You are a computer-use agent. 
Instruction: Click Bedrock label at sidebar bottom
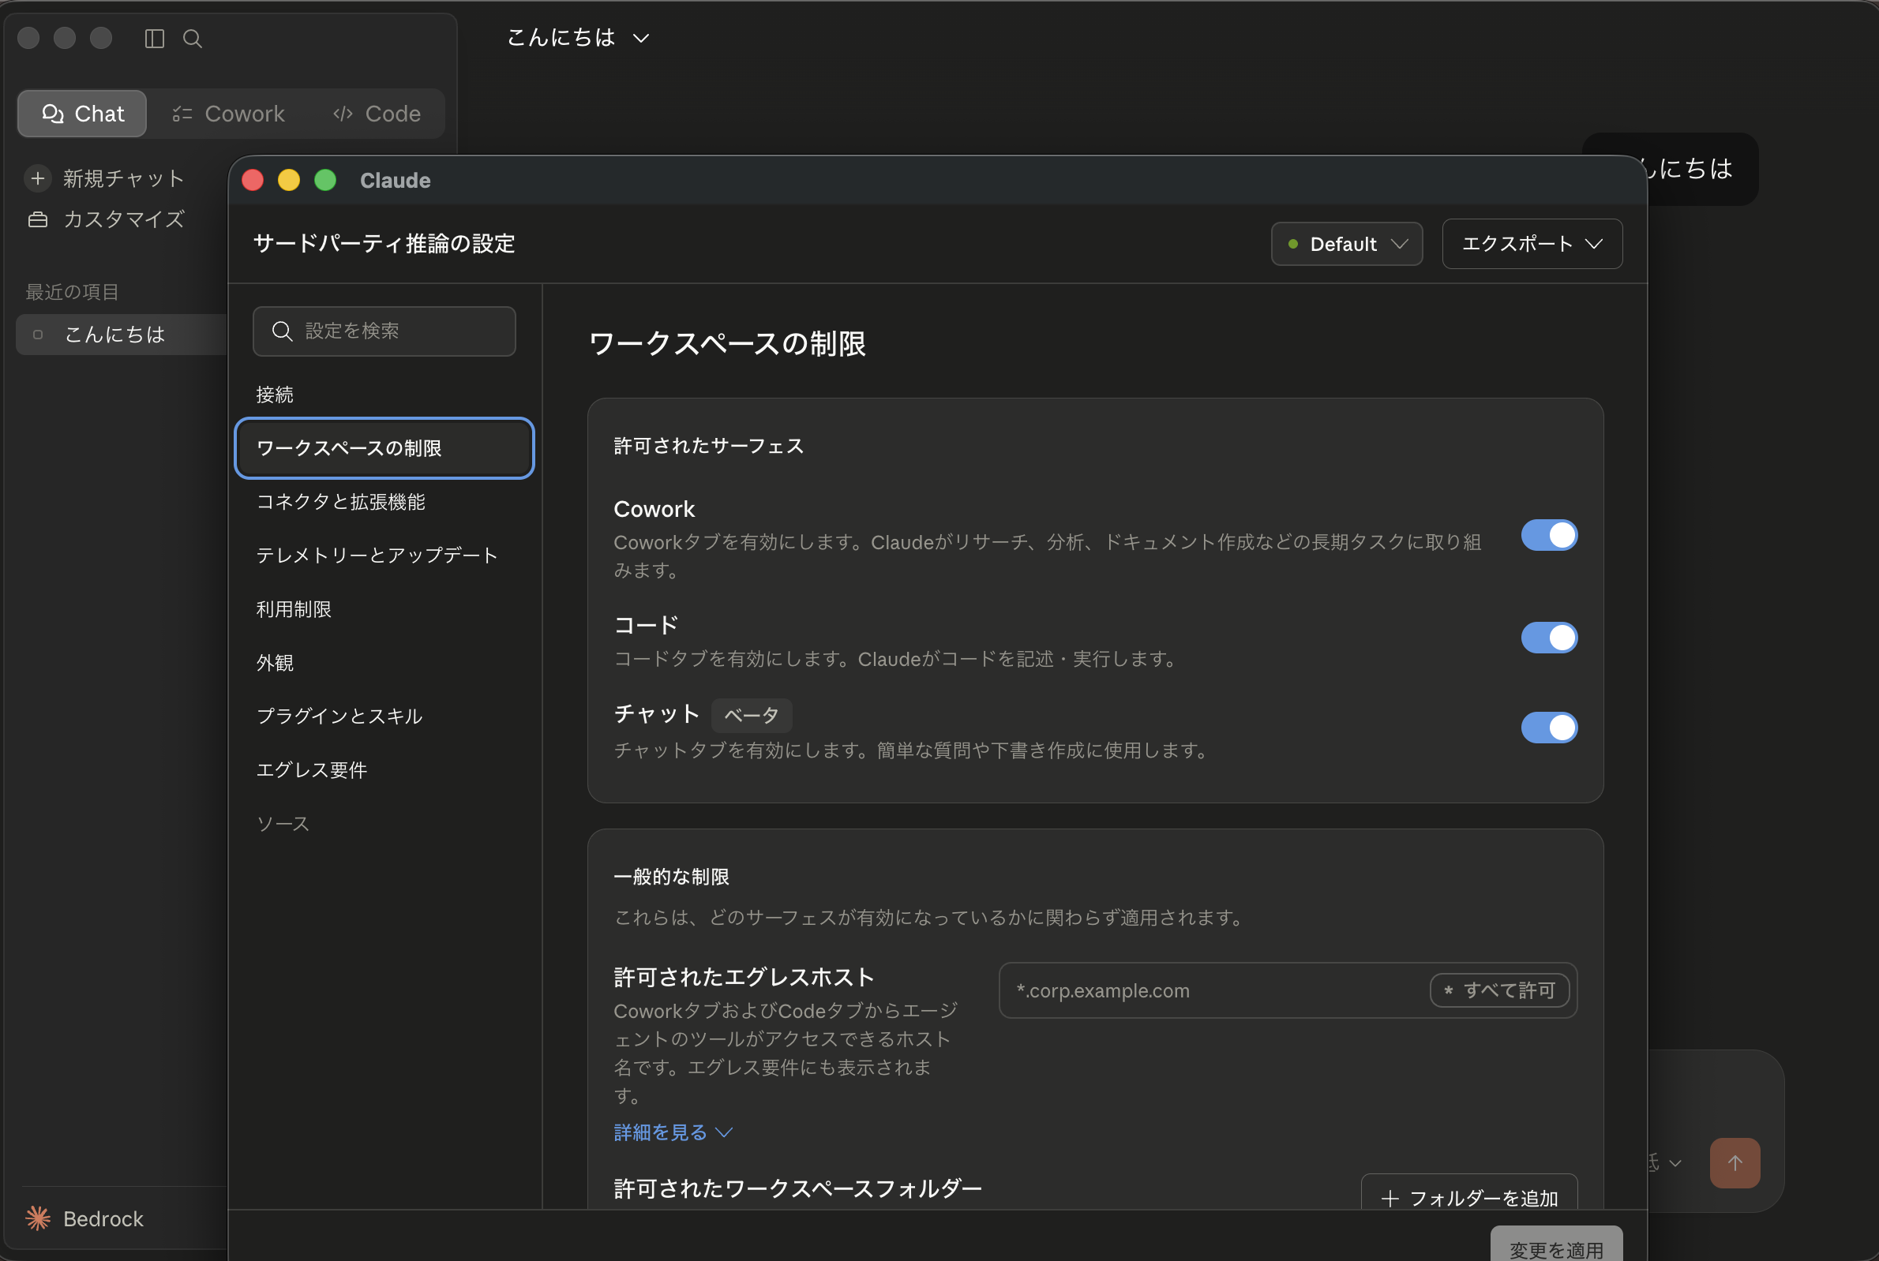click(103, 1218)
